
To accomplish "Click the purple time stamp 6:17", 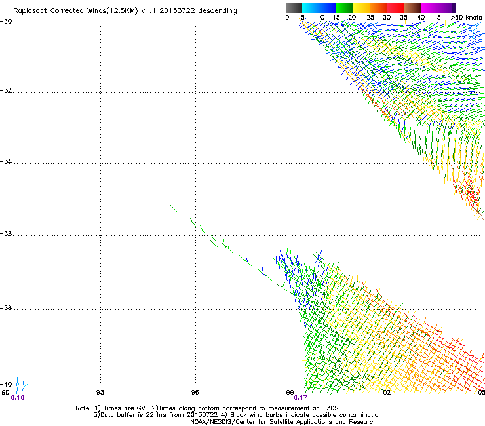I will [300, 398].
